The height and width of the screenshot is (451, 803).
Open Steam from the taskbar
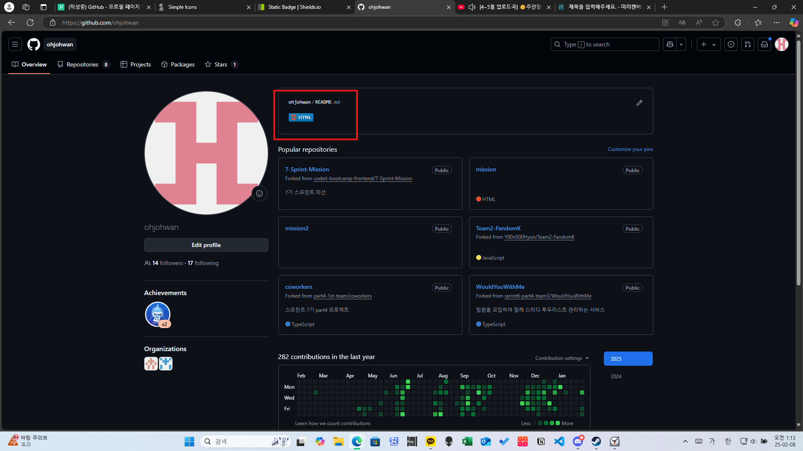pyautogui.click(x=596, y=441)
